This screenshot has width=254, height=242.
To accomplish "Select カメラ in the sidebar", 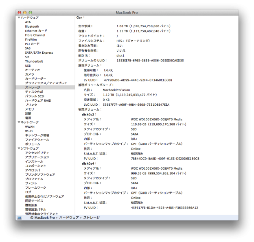I will tap(29, 74).
